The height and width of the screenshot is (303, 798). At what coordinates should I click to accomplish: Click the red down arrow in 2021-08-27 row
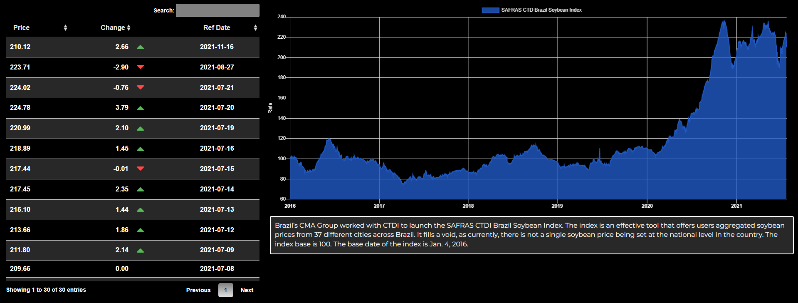[x=141, y=67]
